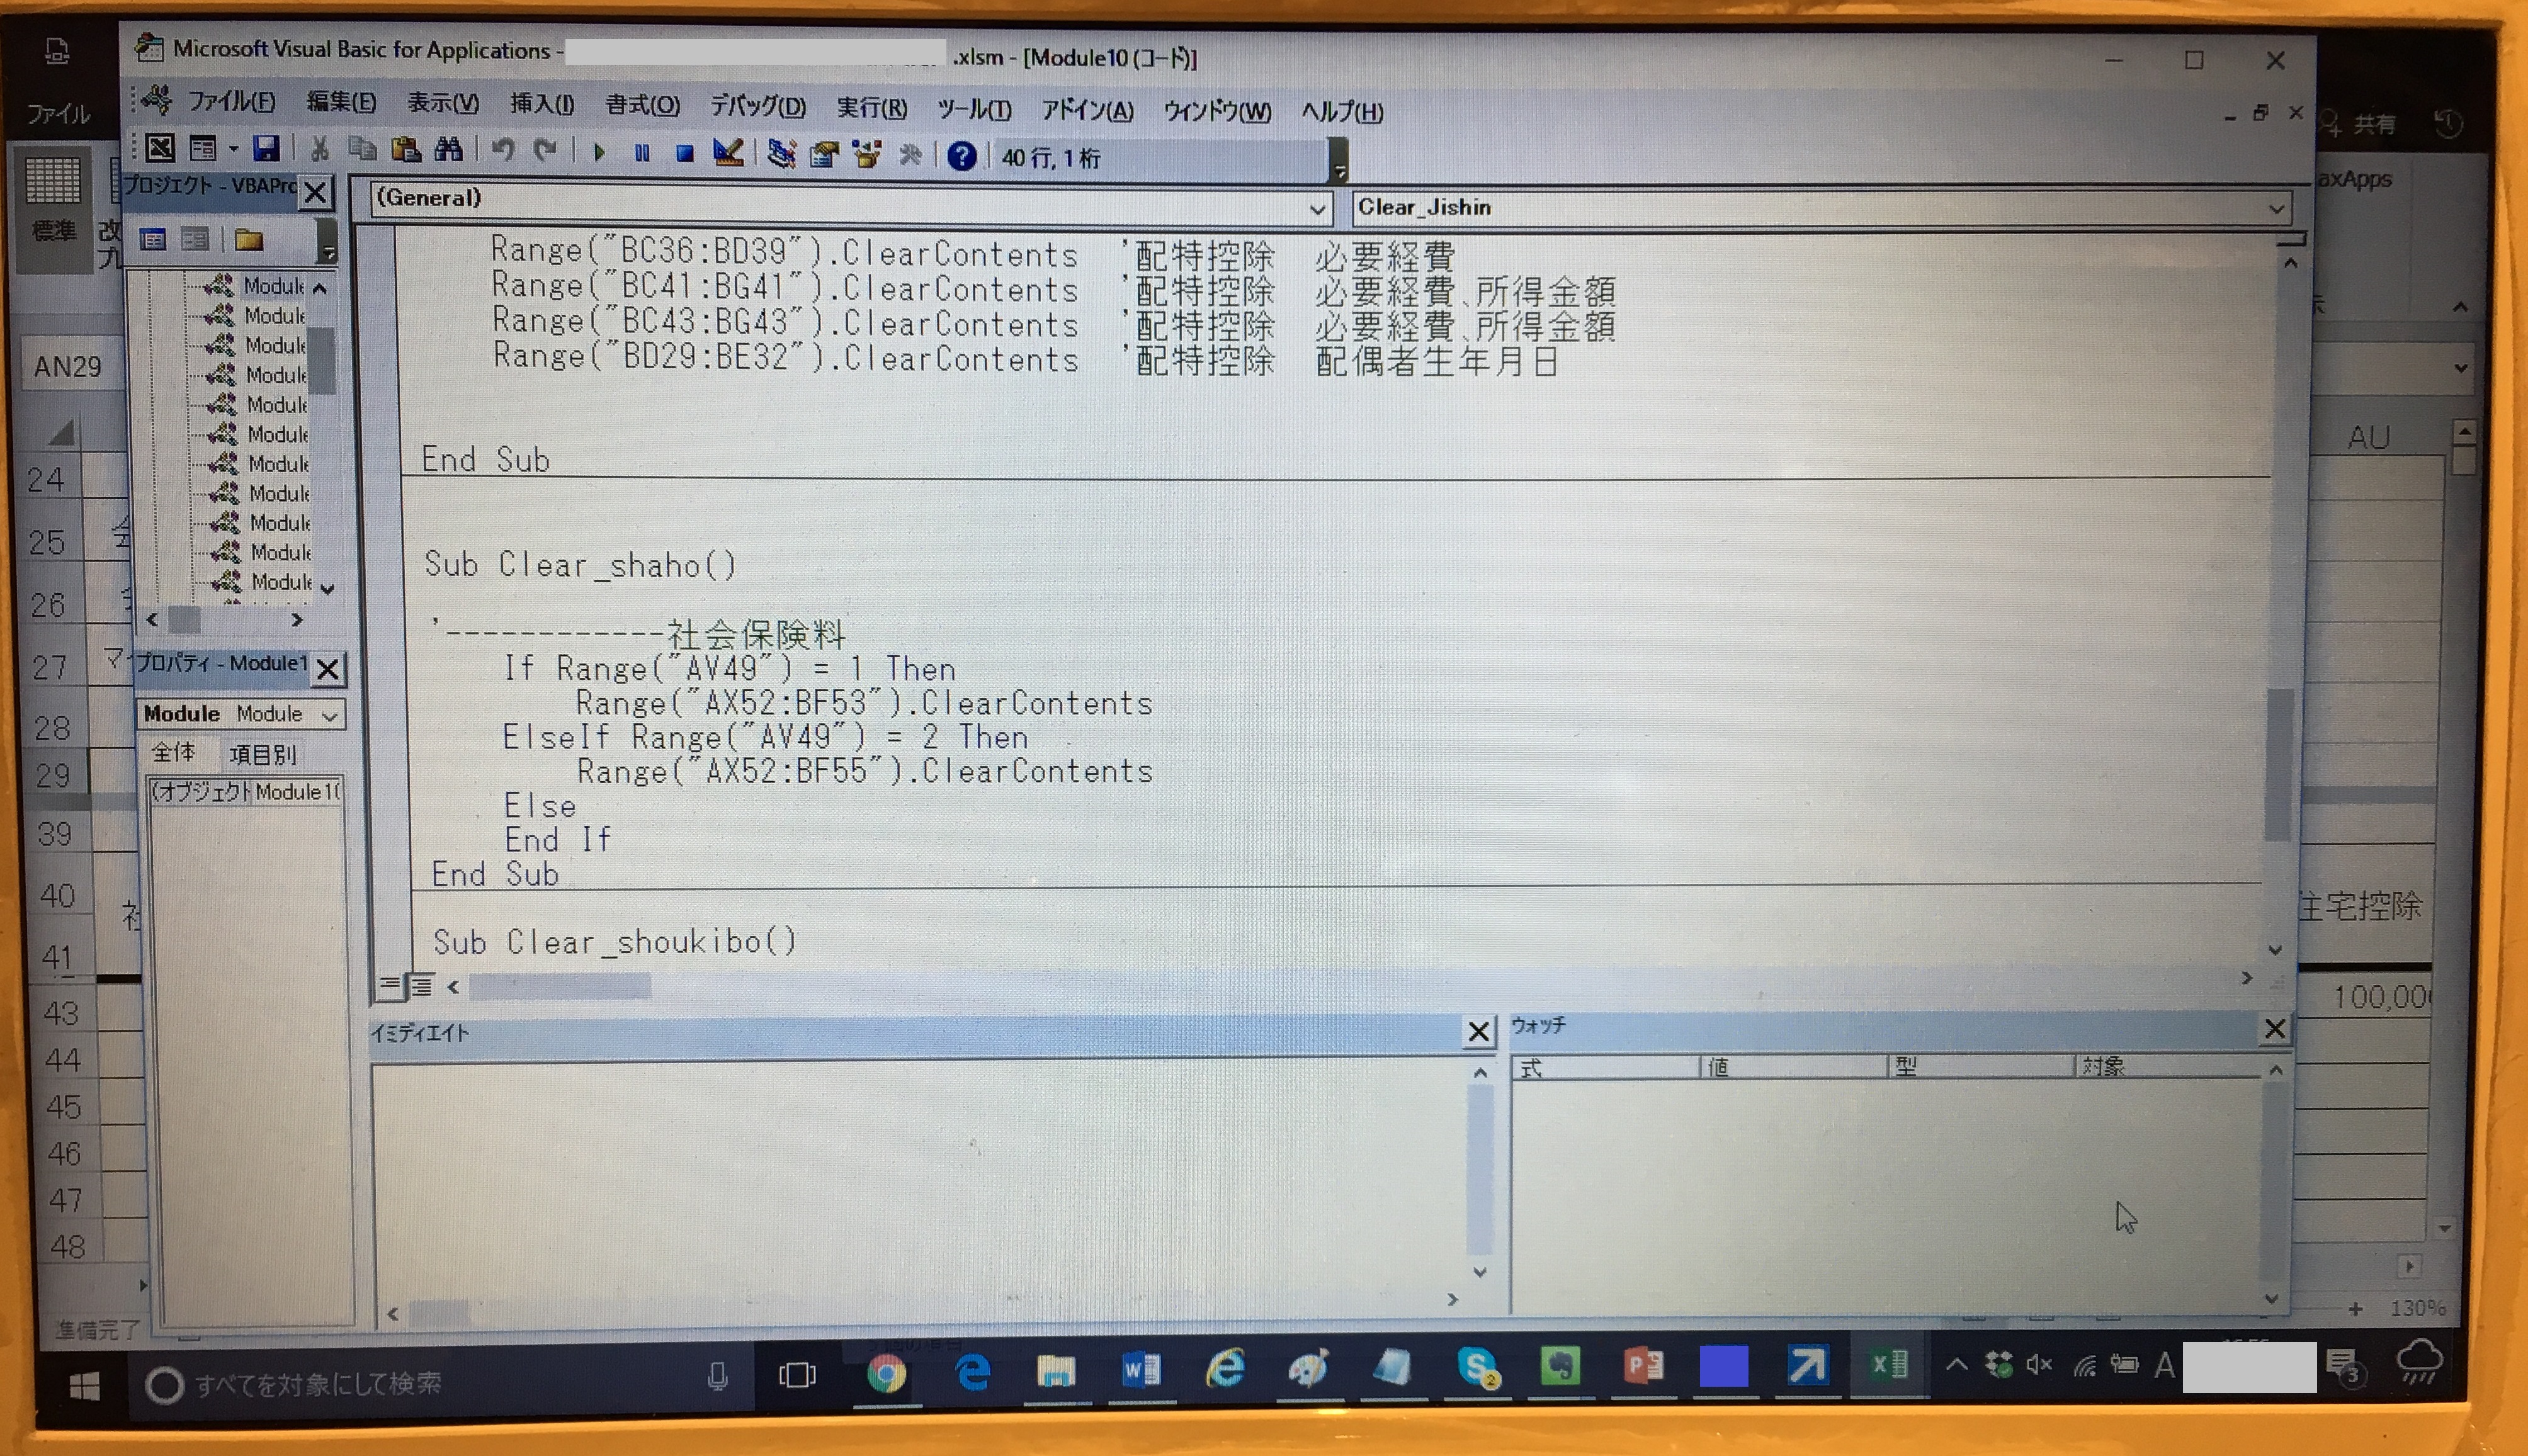Close the Watch window panel
Image resolution: width=2528 pixels, height=1456 pixels.
tap(2275, 1029)
